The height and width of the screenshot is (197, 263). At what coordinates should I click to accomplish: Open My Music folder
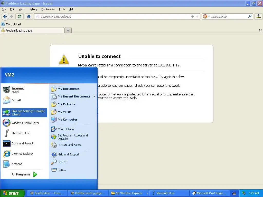point(73,112)
